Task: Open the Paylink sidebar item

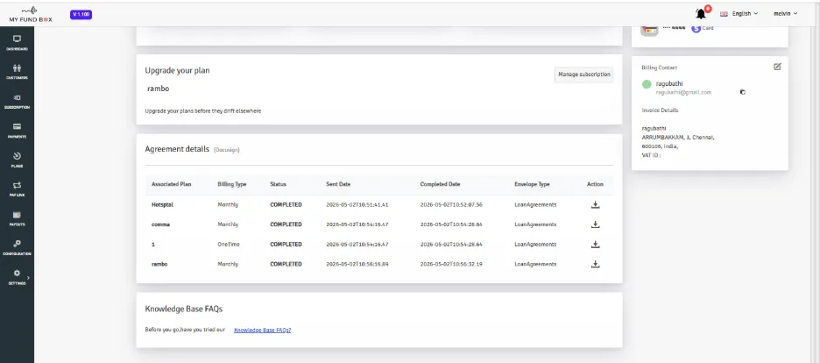Action: point(17,185)
